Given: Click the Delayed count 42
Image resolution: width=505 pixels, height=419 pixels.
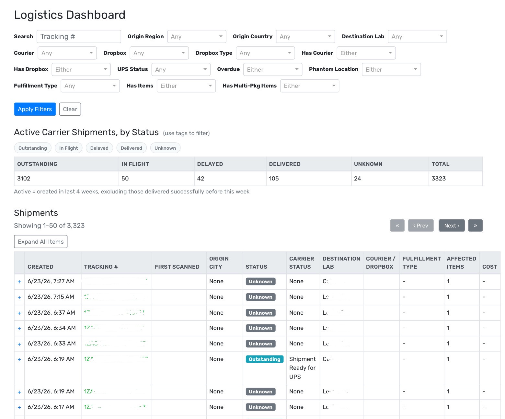Looking at the screenshot, I should (x=201, y=179).
